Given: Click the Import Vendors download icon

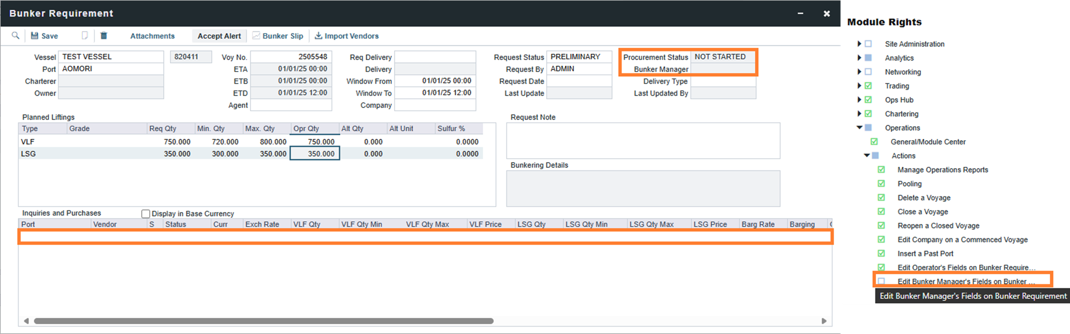Looking at the screenshot, I should point(318,36).
